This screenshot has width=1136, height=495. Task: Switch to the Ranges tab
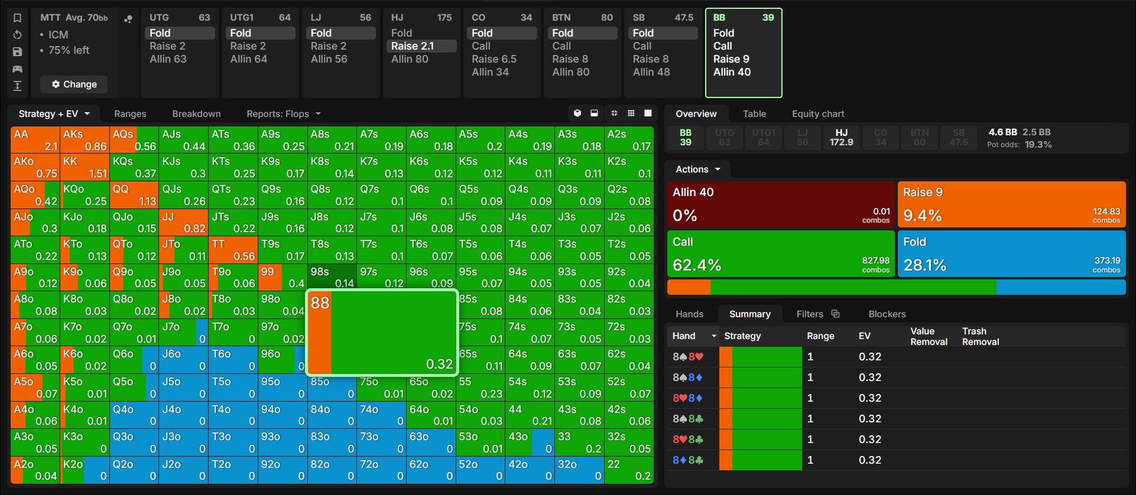pyautogui.click(x=130, y=114)
